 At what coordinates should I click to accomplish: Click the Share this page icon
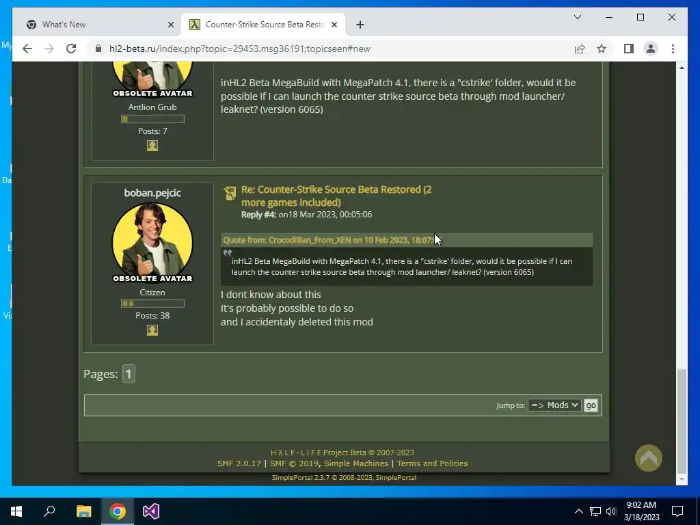coord(580,49)
